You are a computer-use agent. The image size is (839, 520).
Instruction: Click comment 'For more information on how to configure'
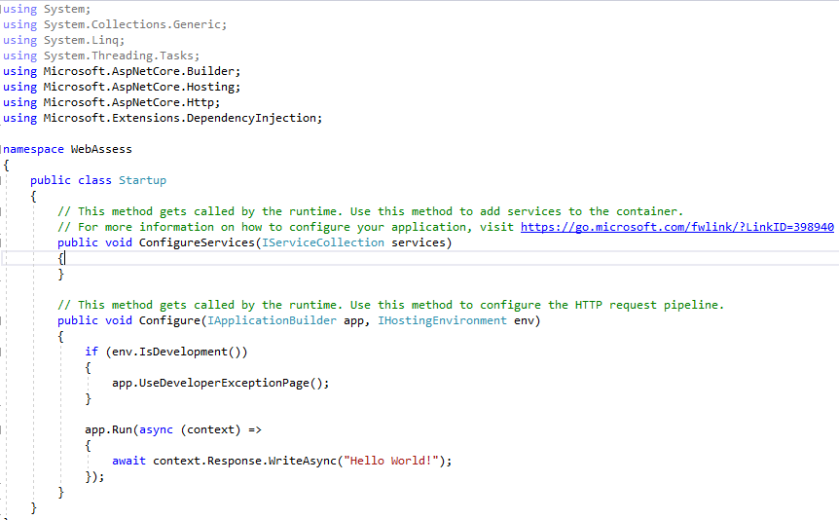[x=201, y=227]
